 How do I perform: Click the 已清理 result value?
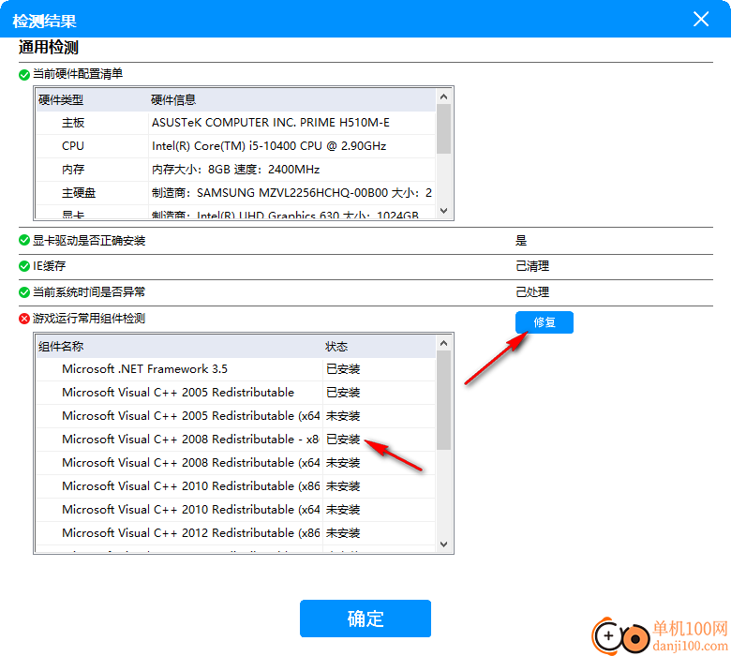pyautogui.click(x=532, y=266)
